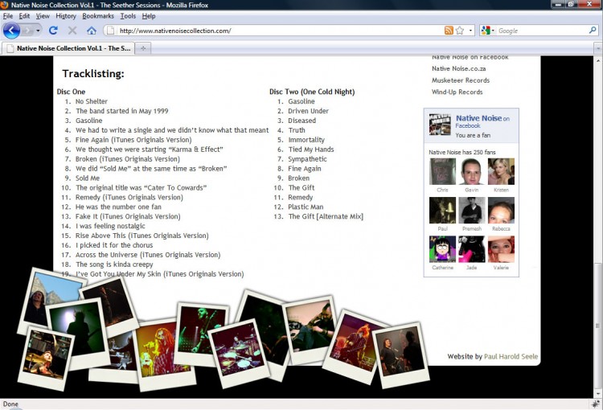
Task: Open the recent pages history dropdown
Action: pos(38,31)
